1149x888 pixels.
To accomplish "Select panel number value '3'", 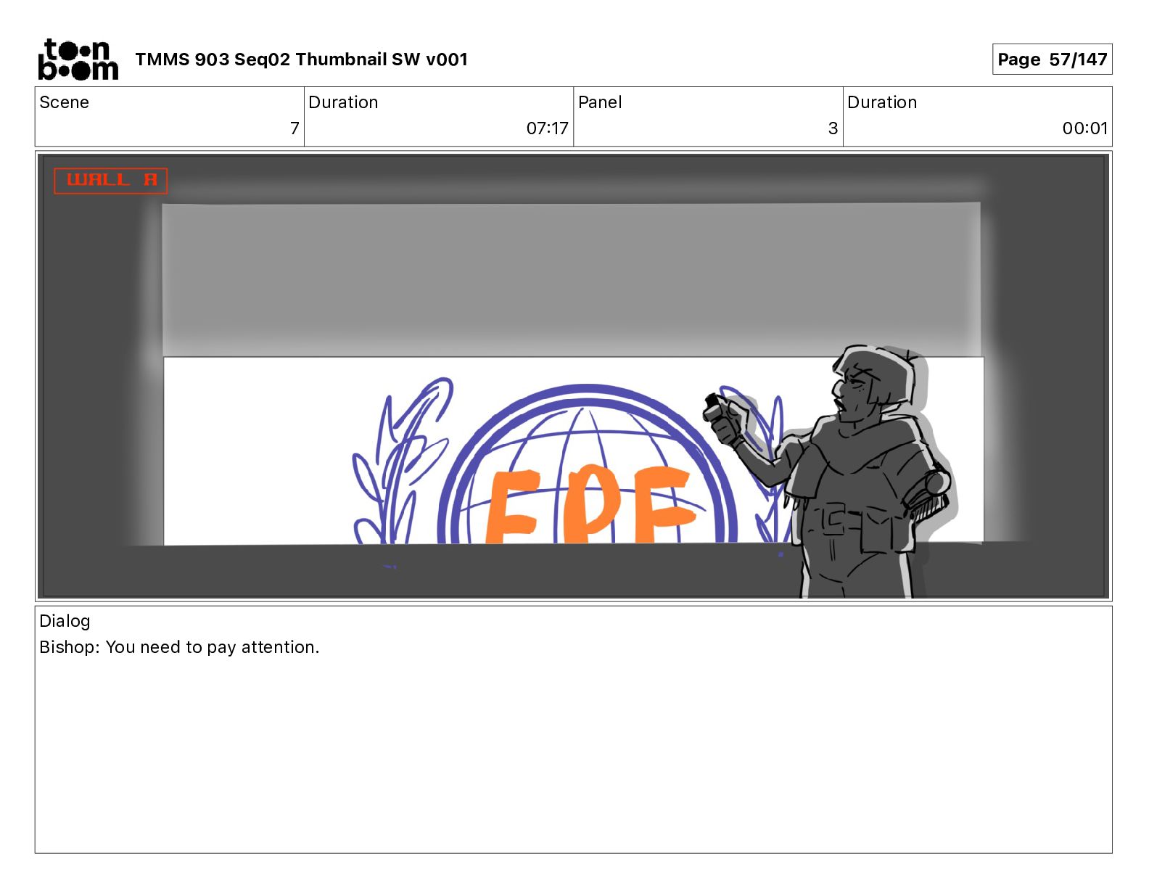I will click(833, 128).
